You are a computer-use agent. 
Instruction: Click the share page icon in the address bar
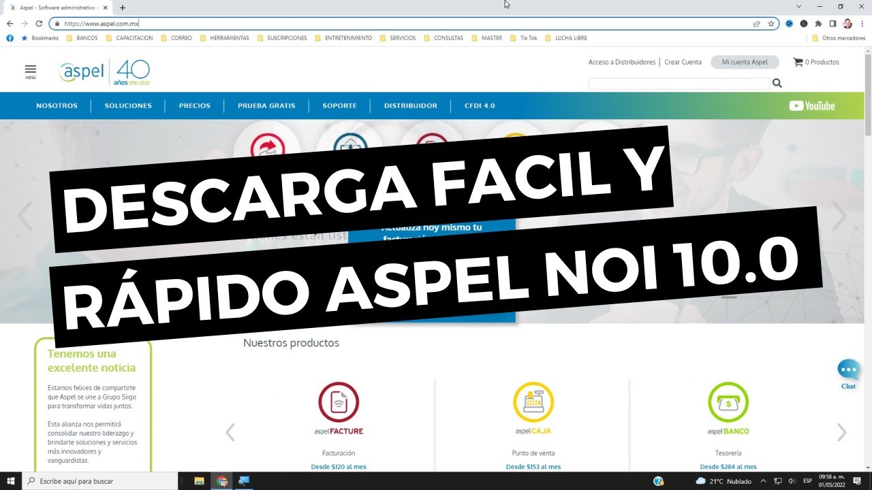757,23
